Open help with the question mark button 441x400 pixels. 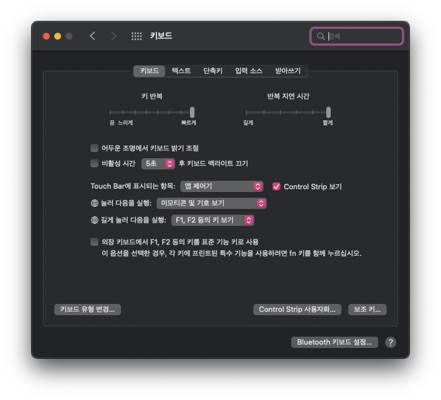click(x=391, y=342)
